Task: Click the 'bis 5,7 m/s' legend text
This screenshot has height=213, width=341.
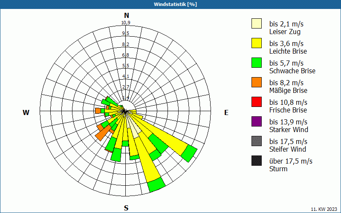Action: (286, 63)
